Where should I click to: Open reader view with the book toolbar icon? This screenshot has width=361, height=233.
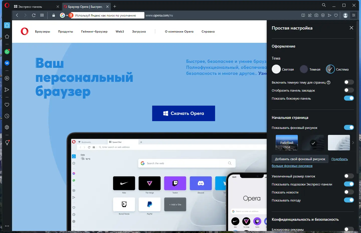pyautogui.click(x=303, y=15)
